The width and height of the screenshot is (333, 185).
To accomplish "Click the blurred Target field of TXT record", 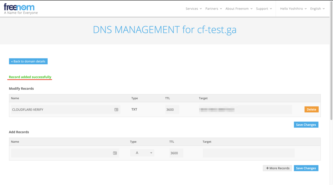I will pos(245,109).
